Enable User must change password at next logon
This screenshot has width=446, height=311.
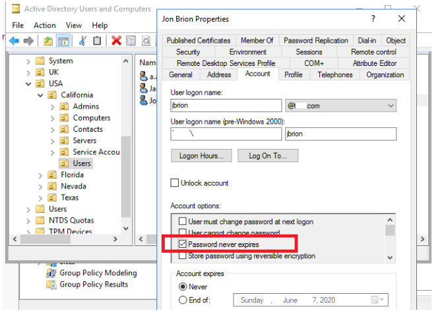[182, 221]
